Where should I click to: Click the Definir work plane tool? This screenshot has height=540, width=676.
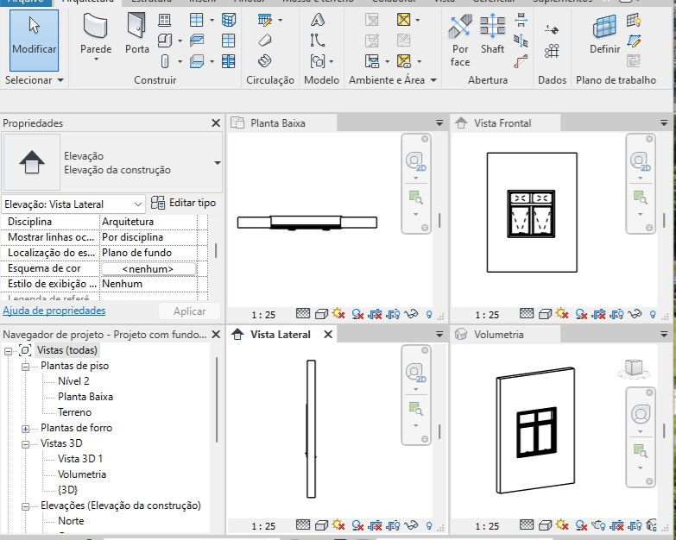click(605, 33)
